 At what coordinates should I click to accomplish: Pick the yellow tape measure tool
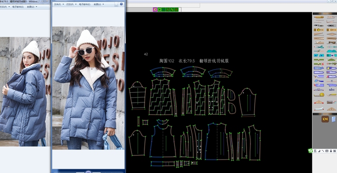[319, 95]
